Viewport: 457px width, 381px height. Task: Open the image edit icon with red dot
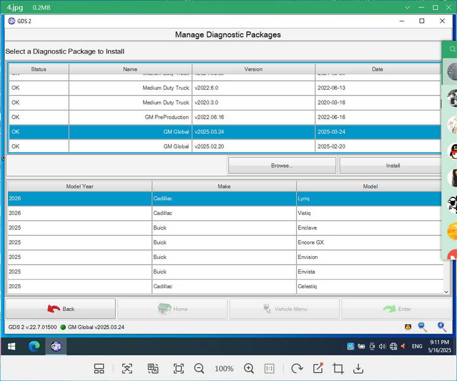pos(318,368)
